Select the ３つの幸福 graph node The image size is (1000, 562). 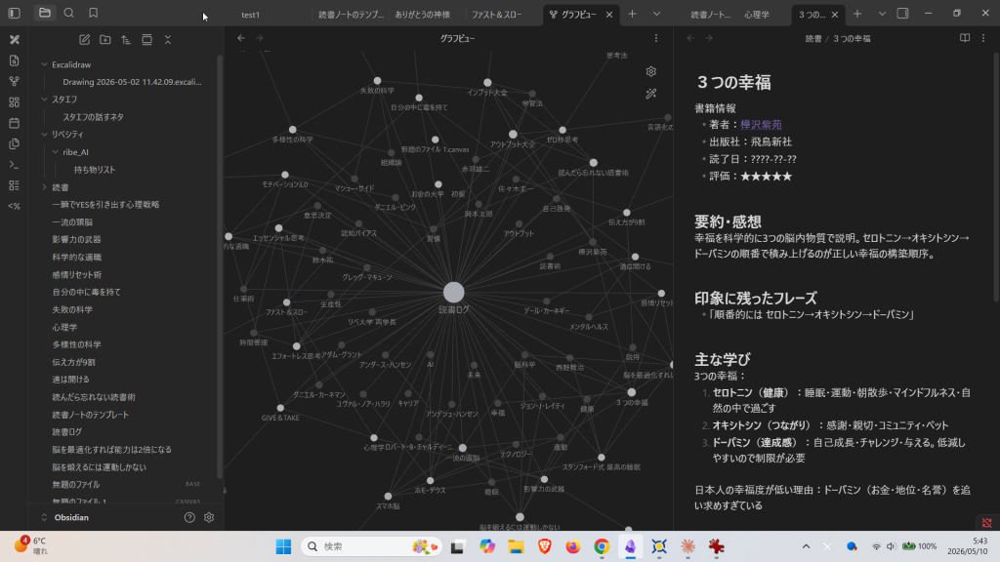tap(632, 392)
